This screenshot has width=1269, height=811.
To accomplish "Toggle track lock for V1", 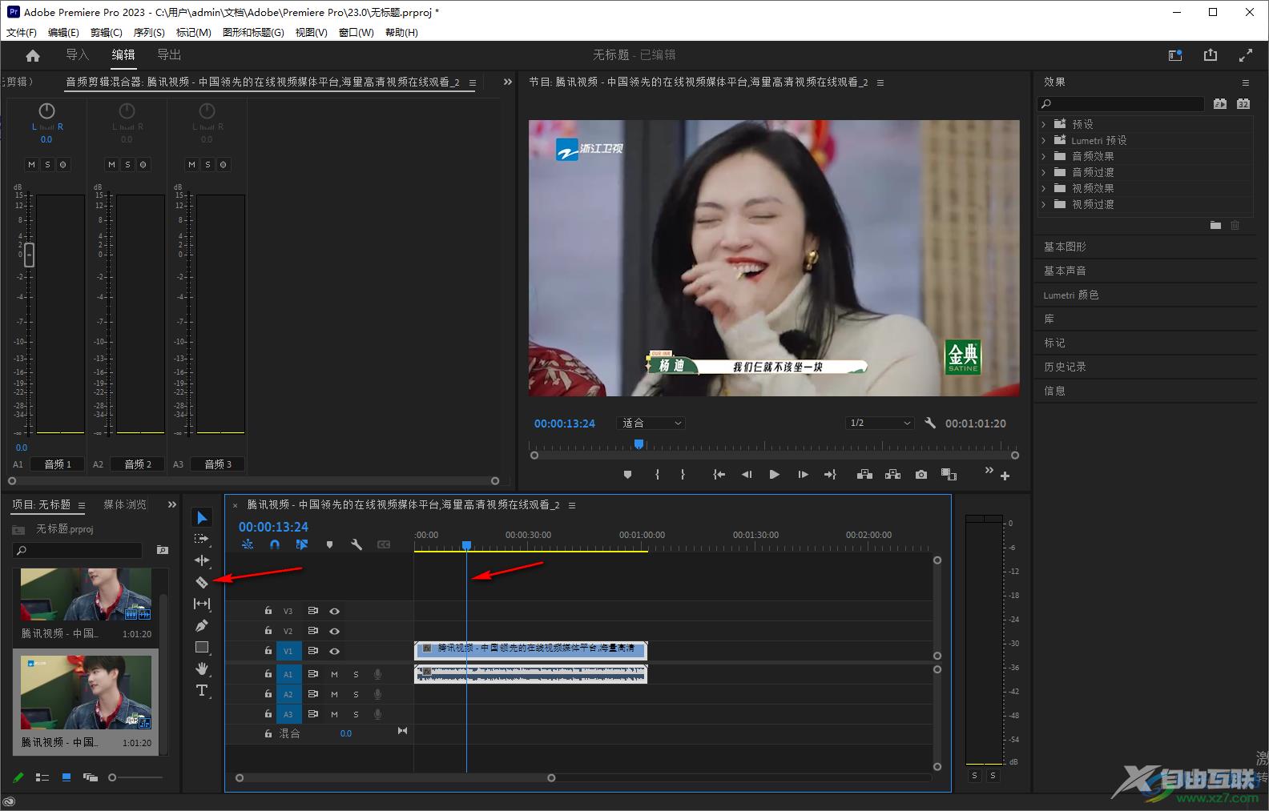I will [x=268, y=651].
